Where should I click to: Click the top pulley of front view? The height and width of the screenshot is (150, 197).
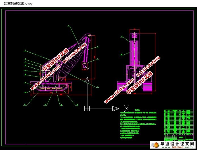pyautogui.click(x=134, y=35)
